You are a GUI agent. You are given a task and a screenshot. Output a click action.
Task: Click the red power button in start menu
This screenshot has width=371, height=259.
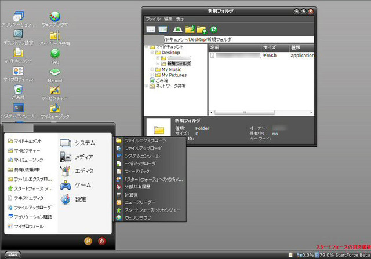coord(102,241)
